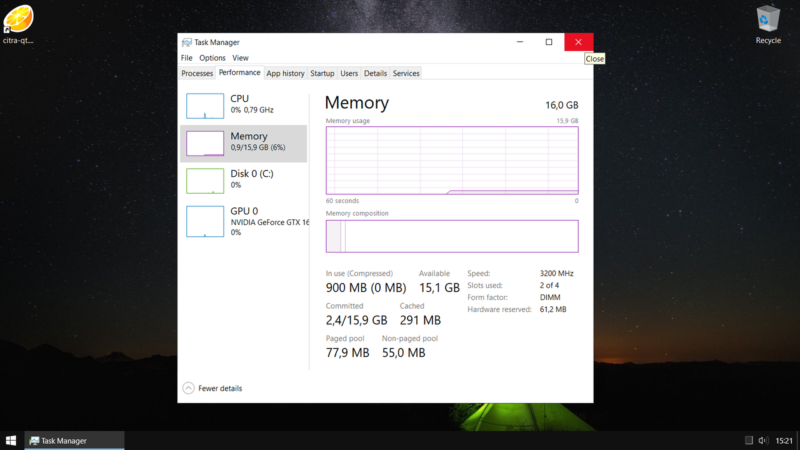This screenshot has height=450, width=800.
Task: Click the Task Manager title bar icon
Action: 187,42
